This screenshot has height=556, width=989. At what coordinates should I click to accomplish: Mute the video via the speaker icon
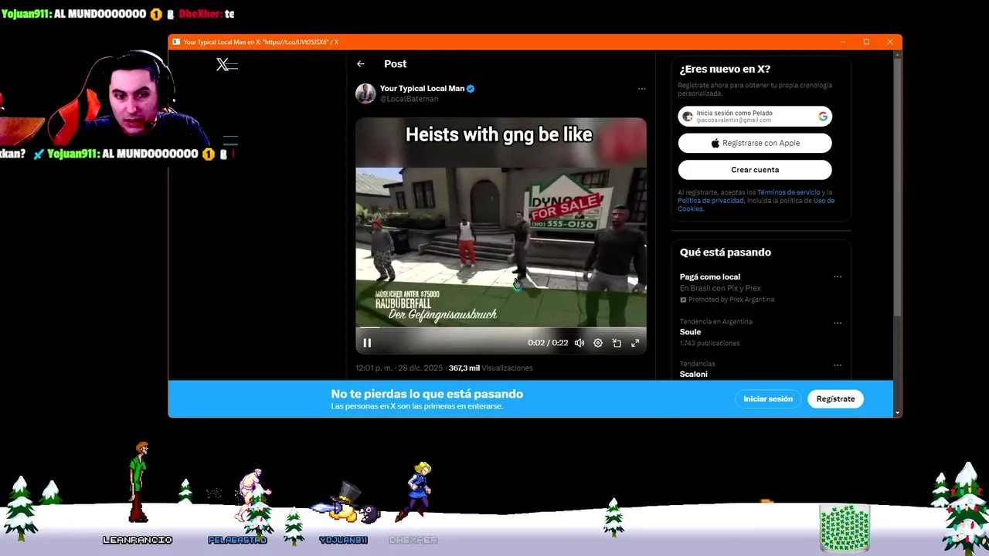point(579,343)
